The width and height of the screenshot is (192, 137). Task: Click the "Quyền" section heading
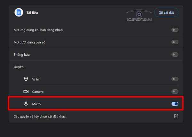tap(19, 67)
